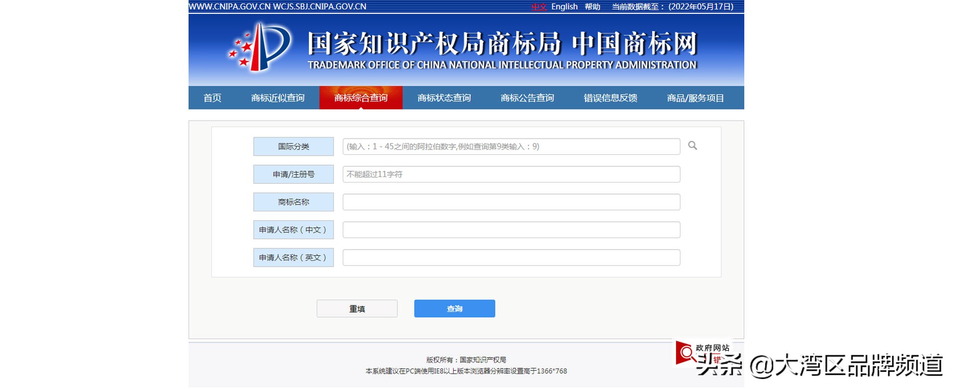
Task: Click the 申请人名称（英文）label
Action: (293, 258)
